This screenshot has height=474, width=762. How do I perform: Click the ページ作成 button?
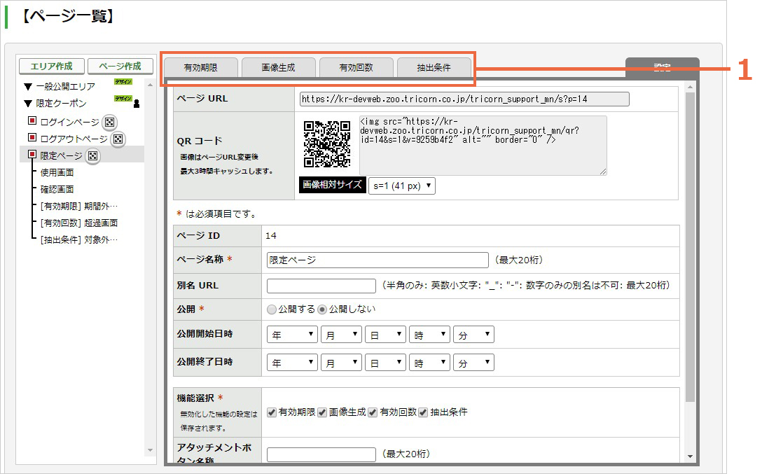pyautogui.click(x=120, y=66)
